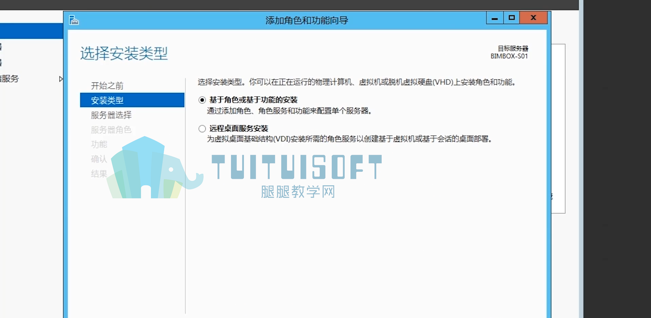Screen dimensions: 651x318
Task: Open the 服务器选择 step
Action: point(111,115)
